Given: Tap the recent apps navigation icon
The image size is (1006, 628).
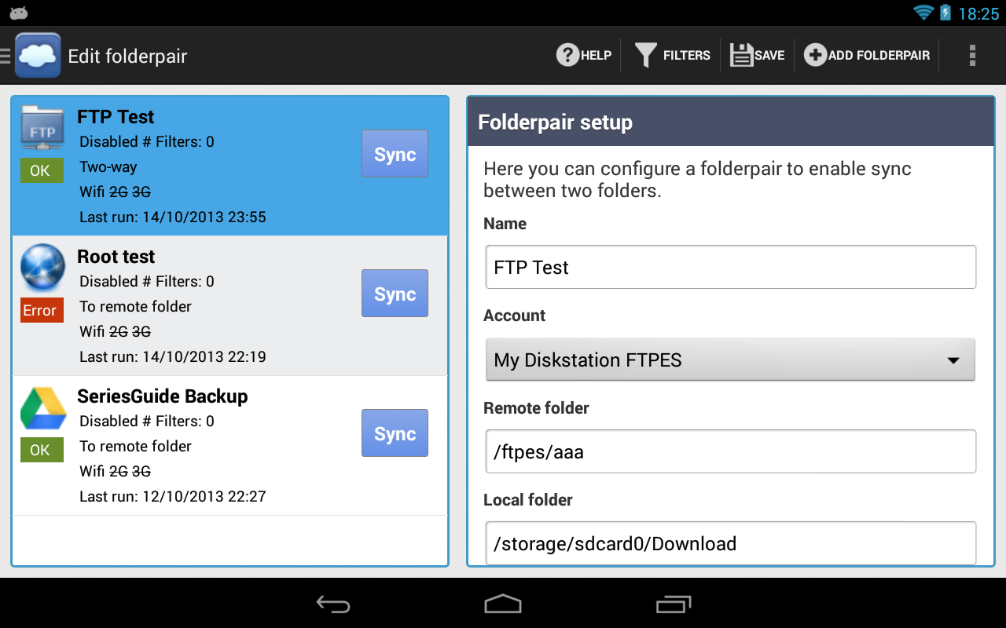Looking at the screenshot, I should pyautogui.click(x=674, y=603).
